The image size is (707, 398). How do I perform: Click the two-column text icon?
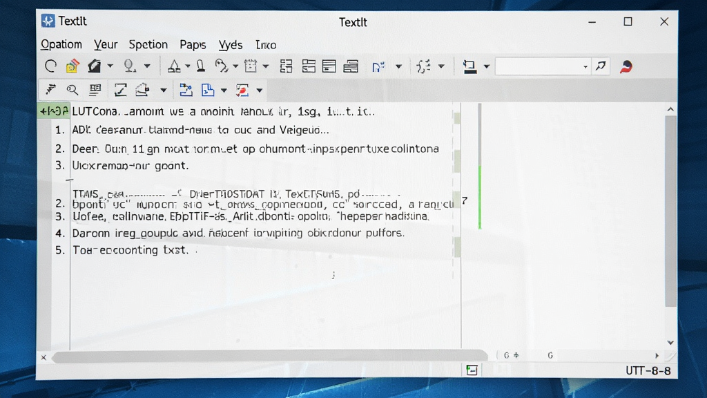coord(95,91)
